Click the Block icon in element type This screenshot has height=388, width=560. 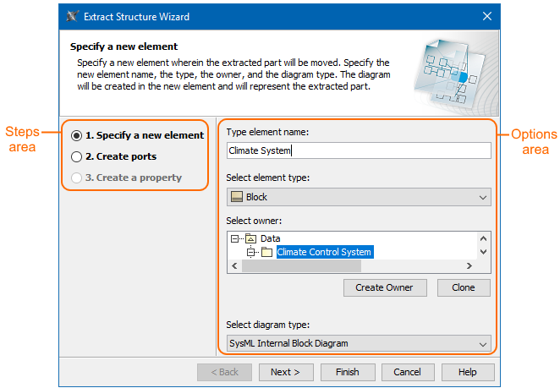pyautogui.click(x=236, y=197)
